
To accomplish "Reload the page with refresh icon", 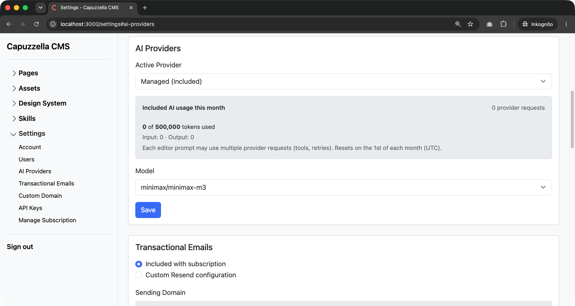I will pos(36,24).
